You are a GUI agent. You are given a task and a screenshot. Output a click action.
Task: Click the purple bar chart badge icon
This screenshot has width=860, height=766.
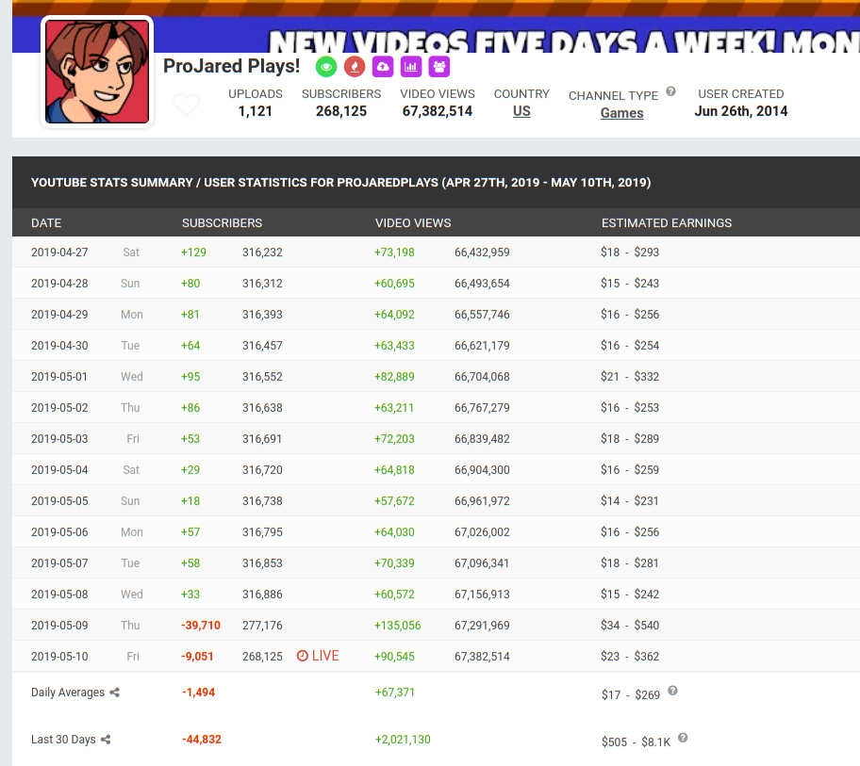[411, 67]
